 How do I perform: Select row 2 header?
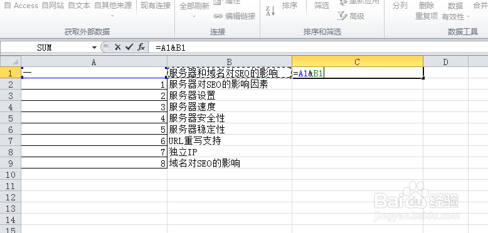pyautogui.click(x=11, y=84)
